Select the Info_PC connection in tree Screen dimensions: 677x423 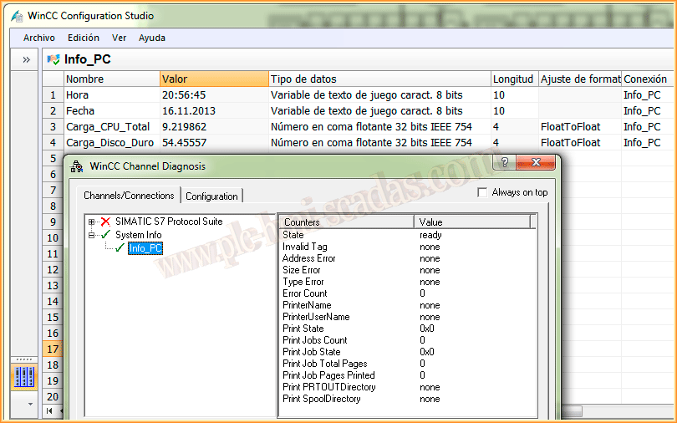145,248
